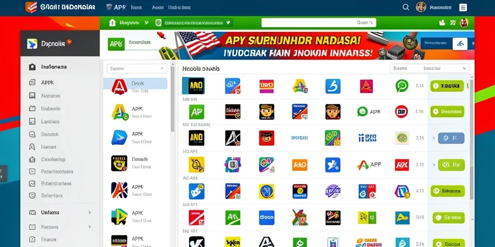
Task: Select the blue arrow APK list entry
Action: [x=135, y=137]
